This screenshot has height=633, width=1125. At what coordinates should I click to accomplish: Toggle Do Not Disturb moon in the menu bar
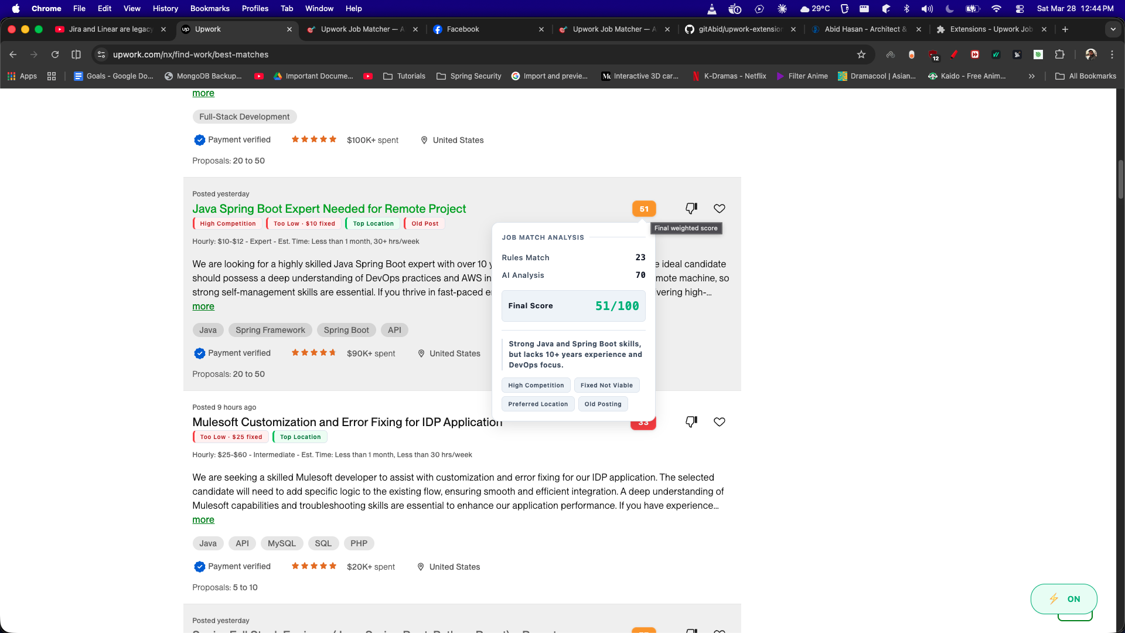(x=949, y=8)
